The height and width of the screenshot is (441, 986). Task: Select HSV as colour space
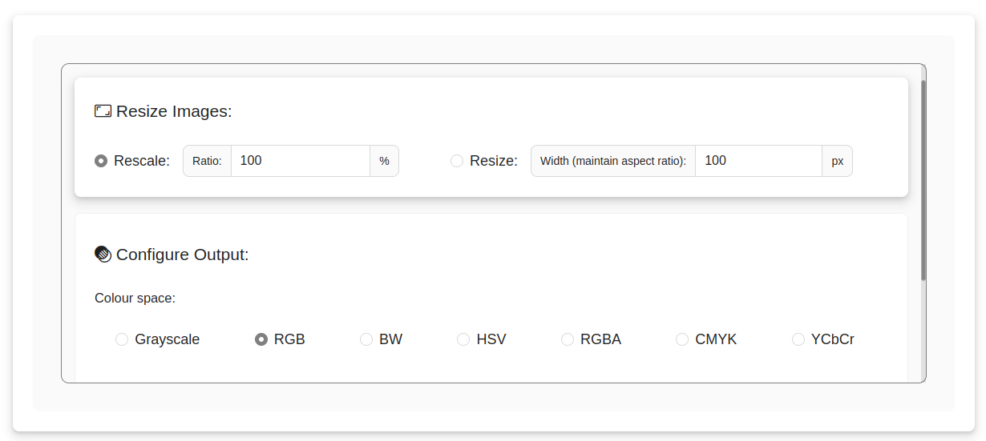pyautogui.click(x=463, y=339)
